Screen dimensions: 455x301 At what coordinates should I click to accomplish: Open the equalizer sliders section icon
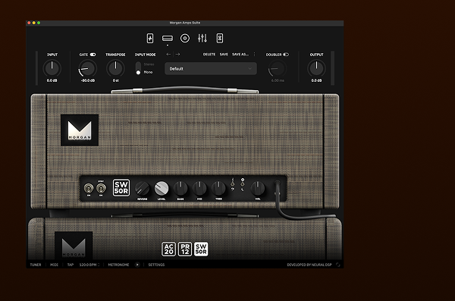point(202,39)
